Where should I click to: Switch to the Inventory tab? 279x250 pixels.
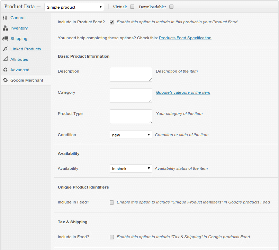coord(19,28)
